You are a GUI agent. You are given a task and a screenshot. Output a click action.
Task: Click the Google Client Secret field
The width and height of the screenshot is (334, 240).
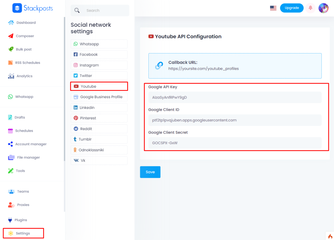click(235, 143)
